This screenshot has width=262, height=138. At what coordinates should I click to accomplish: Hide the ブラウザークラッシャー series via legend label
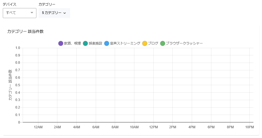coord(184,43)
